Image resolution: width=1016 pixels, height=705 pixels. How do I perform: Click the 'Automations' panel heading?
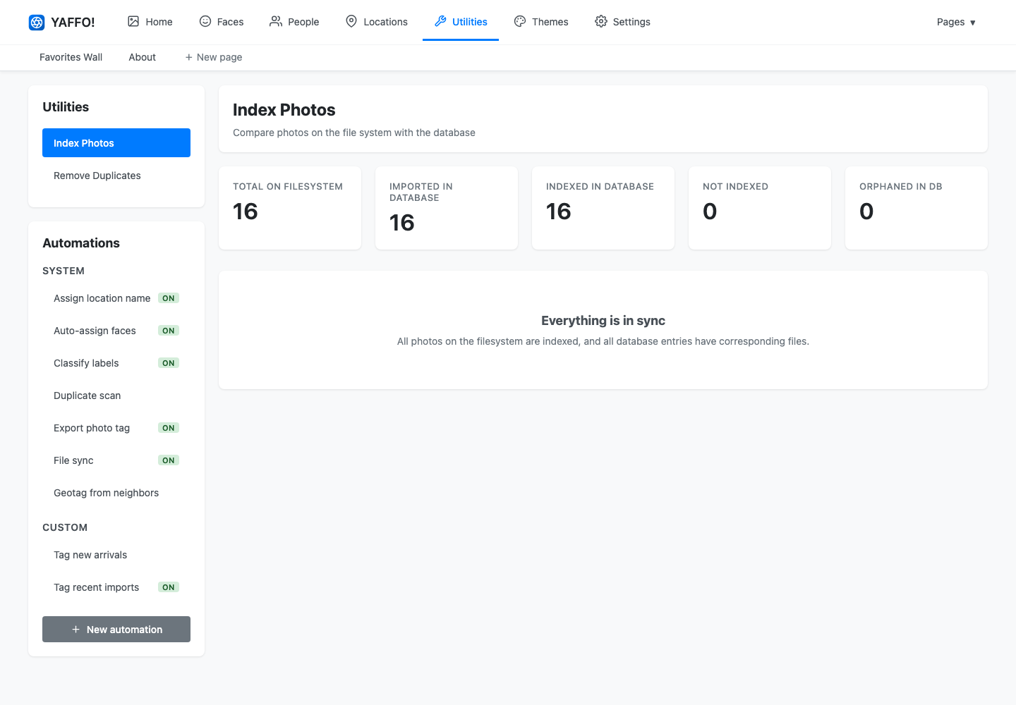81,243
